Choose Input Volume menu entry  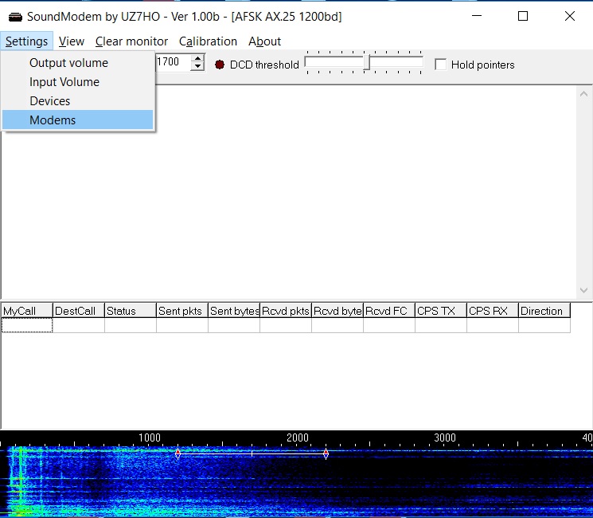(x=64, y=82)
